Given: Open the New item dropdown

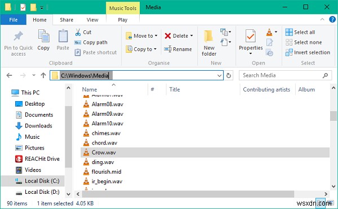Looking at the screenshot, I should (x=225, y=32).
